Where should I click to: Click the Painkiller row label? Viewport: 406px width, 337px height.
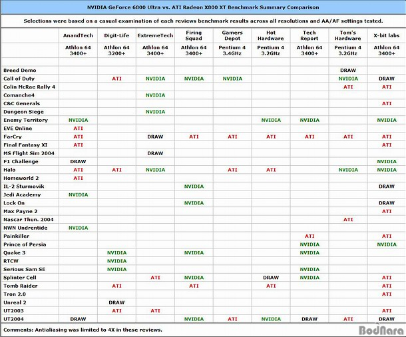pos(17,236)
